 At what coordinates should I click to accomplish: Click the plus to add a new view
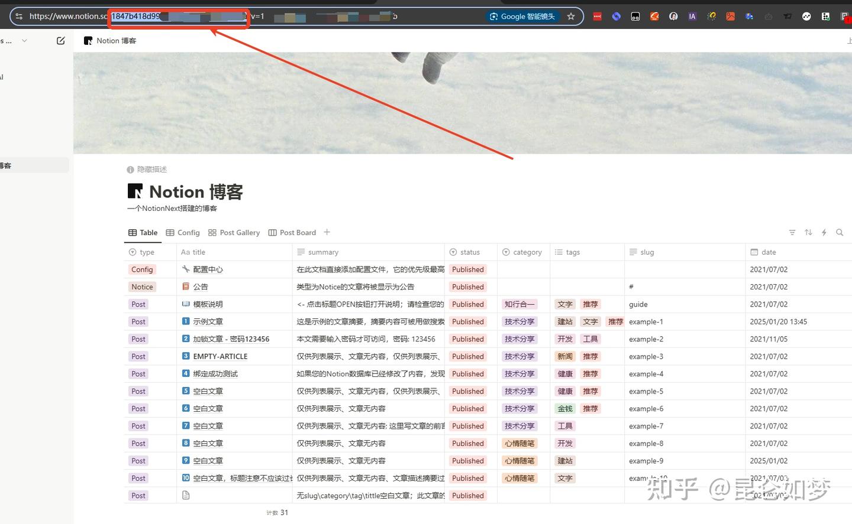pos(327,232)
